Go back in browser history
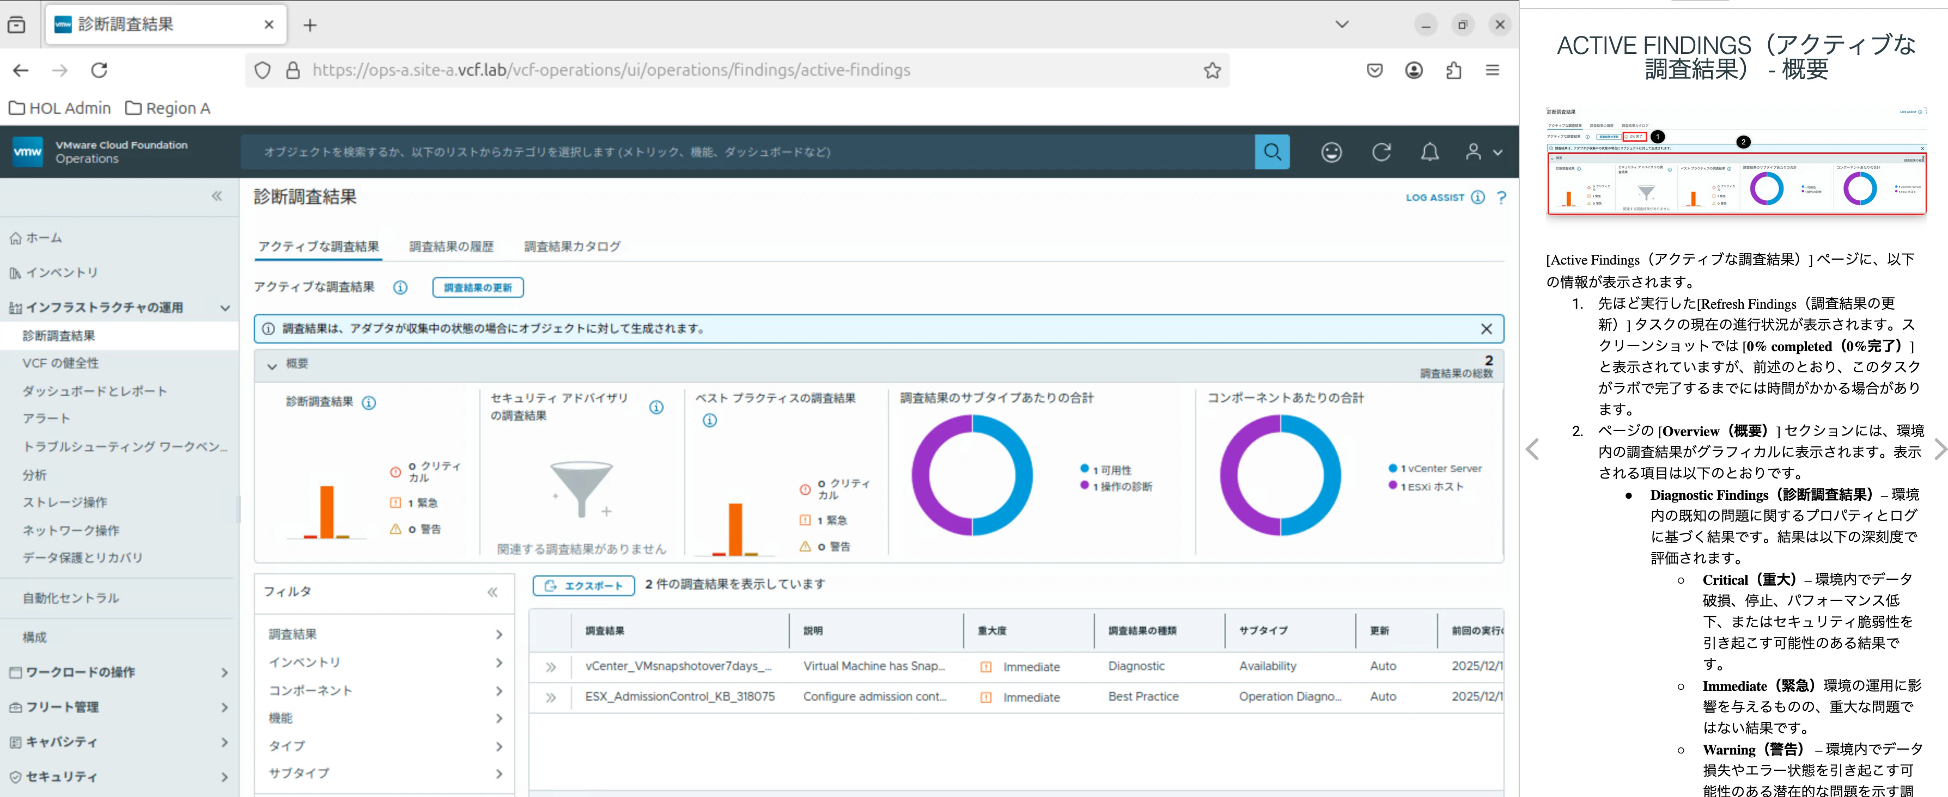The height and width of the screenshot is (797, 1948). [20, 70]
